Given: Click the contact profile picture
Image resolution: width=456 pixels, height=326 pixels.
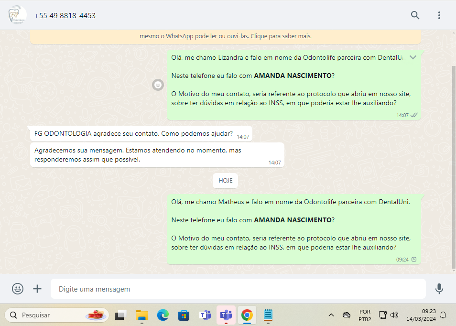Looking at the screenshot, I should tap(17, 15).
